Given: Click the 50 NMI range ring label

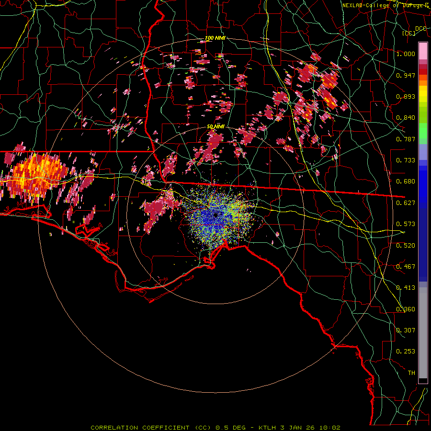Looking at the screenshot, I should 215,127.
